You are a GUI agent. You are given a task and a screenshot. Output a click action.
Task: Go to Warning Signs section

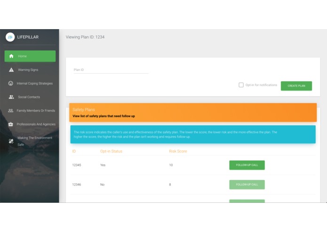(x=30, y=70)
